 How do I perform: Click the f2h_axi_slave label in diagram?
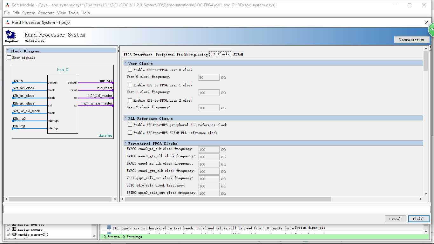coord(24,103)
